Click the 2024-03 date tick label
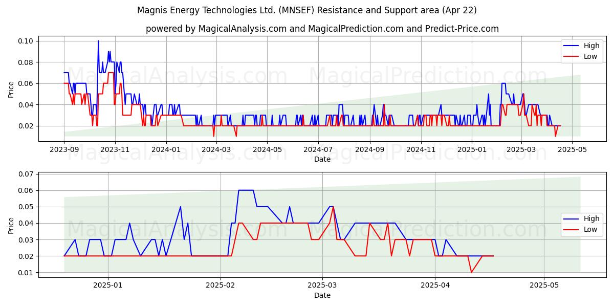 216,150
